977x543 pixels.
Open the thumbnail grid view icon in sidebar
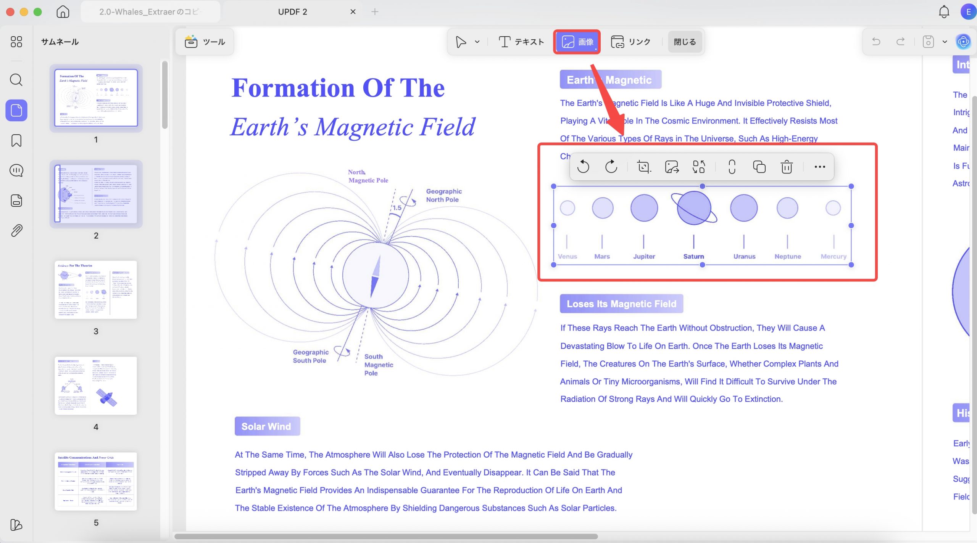16,42
